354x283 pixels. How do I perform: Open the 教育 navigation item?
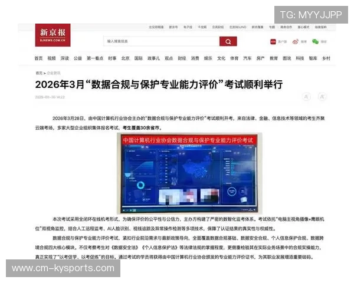(x=274, y=58)
